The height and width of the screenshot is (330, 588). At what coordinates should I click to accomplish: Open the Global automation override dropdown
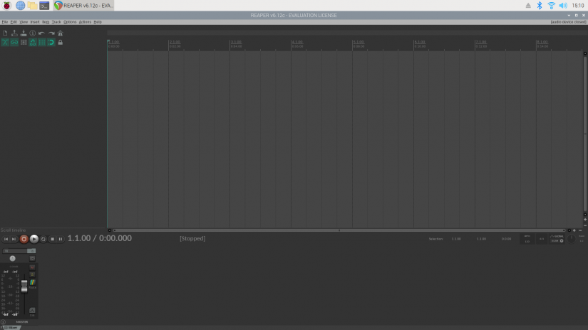(x=557, y=239)
